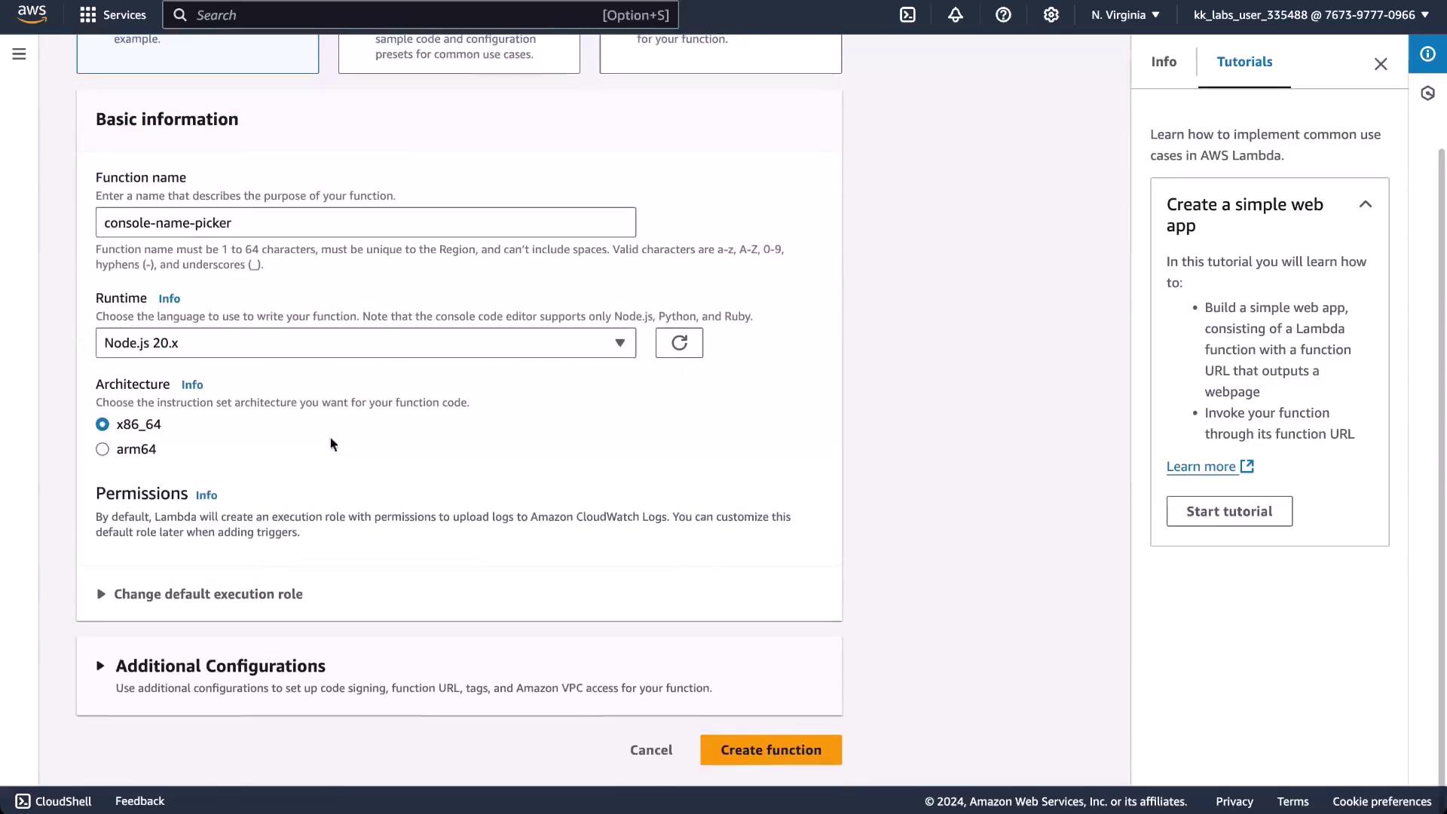This screenshot has width=1447, height=814.
Task: Switch to the Tutorials tab
Action: point(1244,62)
